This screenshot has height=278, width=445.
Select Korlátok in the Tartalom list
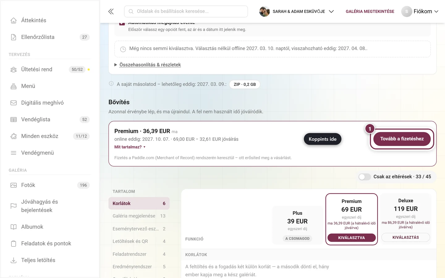coord(139,203)
